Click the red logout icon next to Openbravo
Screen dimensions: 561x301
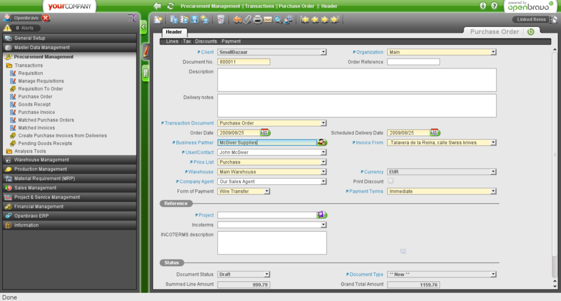tap(45, 18)
